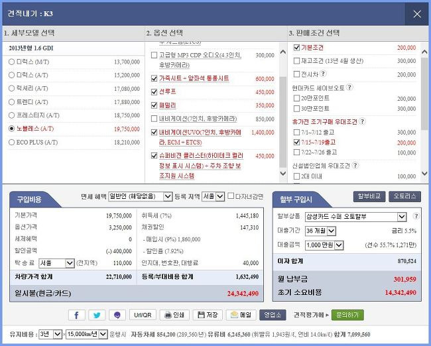
Task: Select 할부 구입시 tab
Action: coord(296,200)
